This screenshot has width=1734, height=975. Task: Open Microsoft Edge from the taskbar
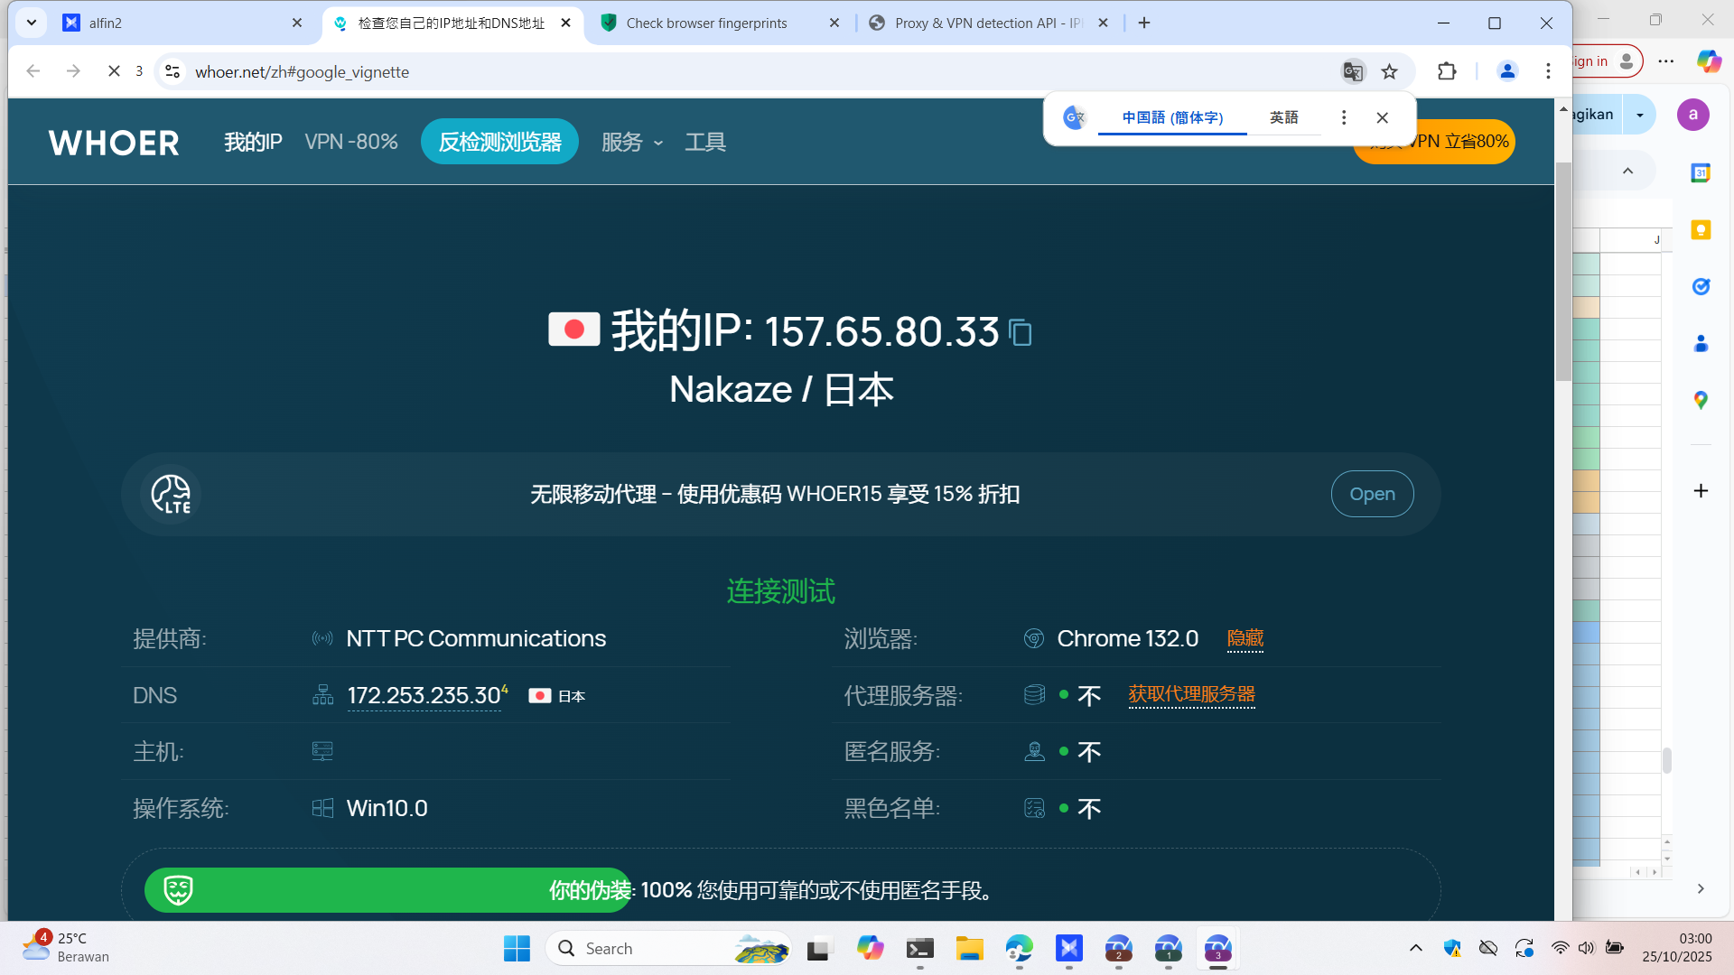1020,948
